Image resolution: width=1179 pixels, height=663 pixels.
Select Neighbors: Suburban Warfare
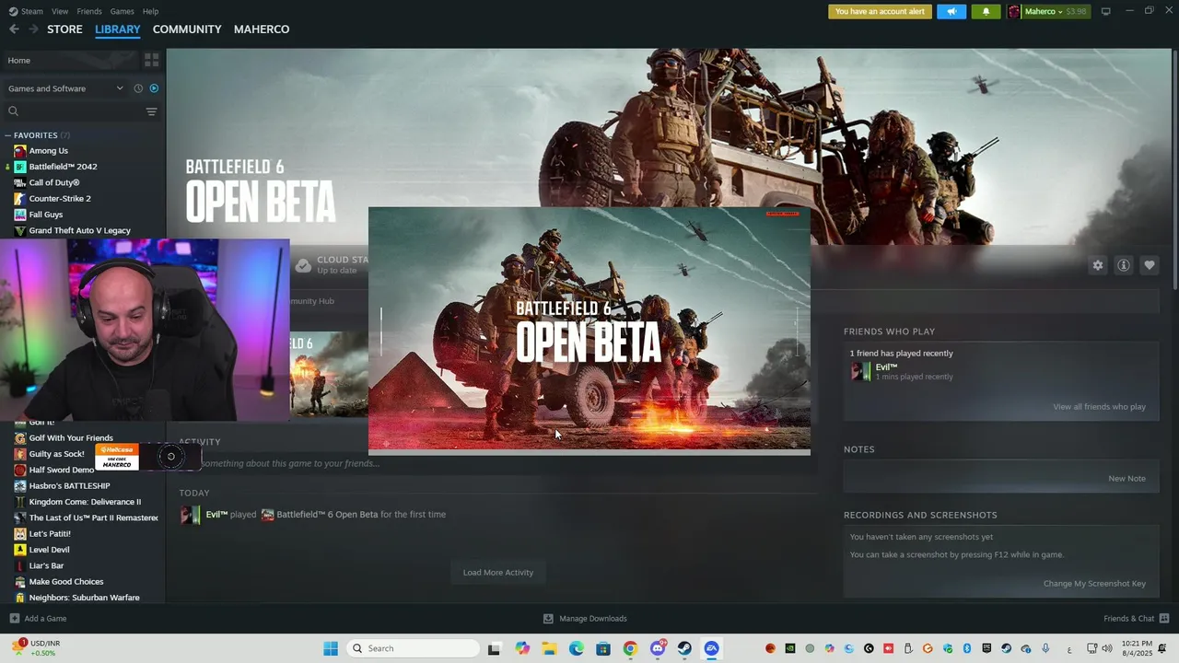click(84, 598)
